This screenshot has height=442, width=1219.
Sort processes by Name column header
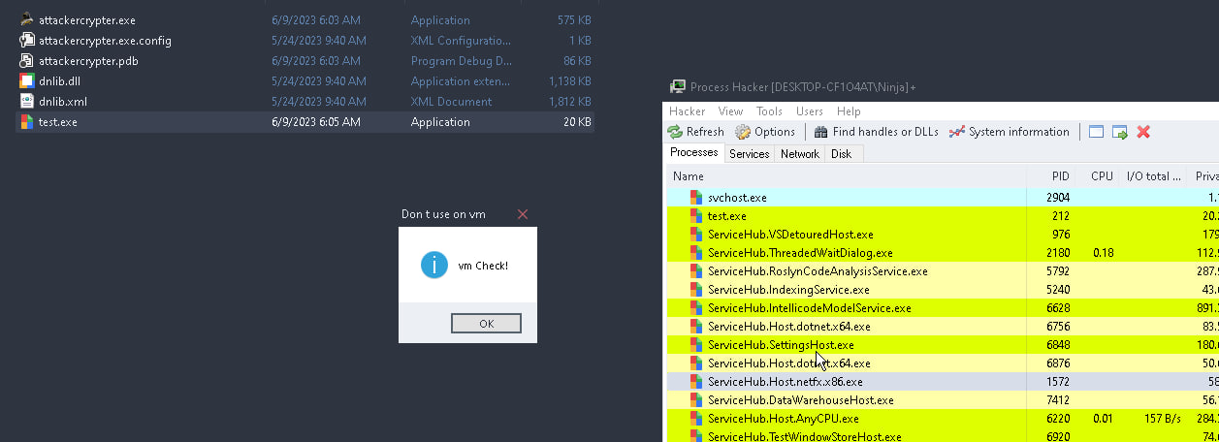pos(846,176)
